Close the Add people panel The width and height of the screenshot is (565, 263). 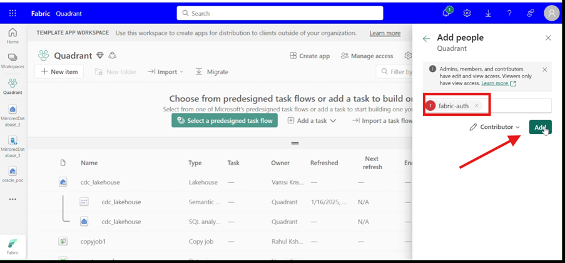[x=548, y=38]
